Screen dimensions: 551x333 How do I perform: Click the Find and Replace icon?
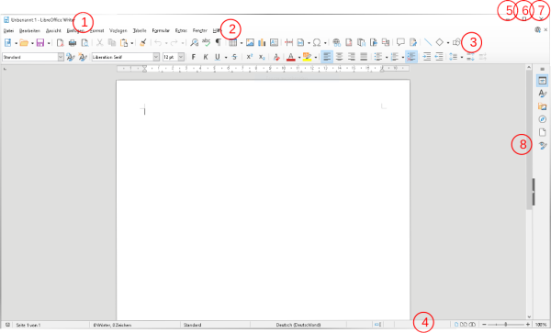pos(194,43)
